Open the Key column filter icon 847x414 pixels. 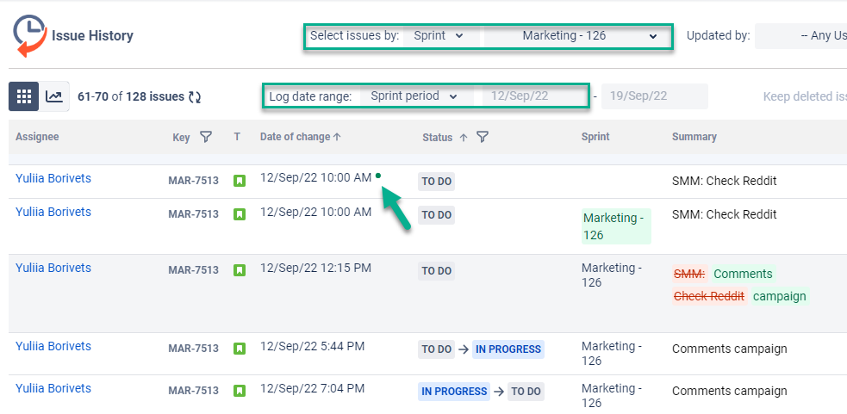[x=205, y=137]
